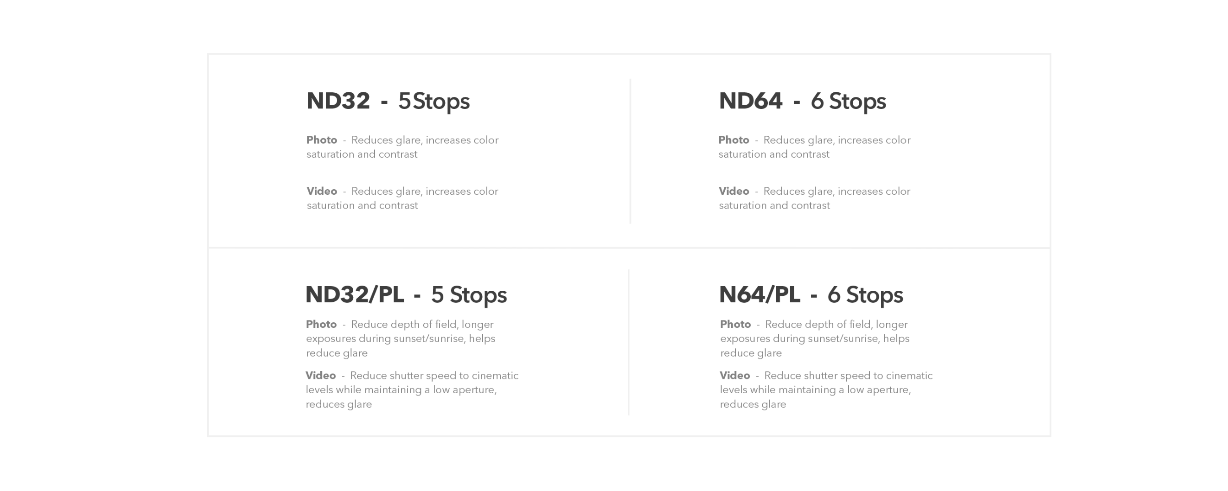Click the Video label under N64/PL

pyautogui.click(x=735, y=375)
